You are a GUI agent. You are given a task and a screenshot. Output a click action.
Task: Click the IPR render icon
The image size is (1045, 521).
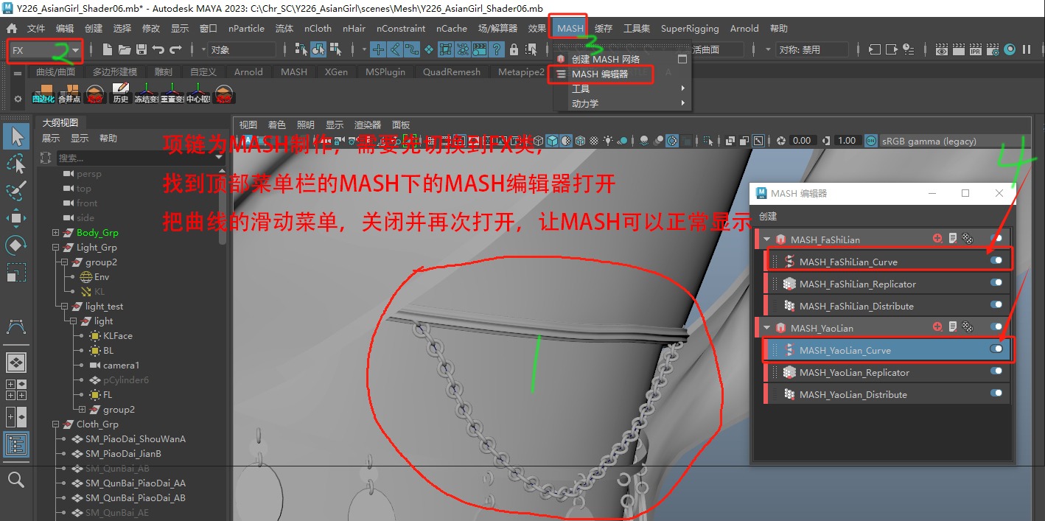tap(975, 49)
